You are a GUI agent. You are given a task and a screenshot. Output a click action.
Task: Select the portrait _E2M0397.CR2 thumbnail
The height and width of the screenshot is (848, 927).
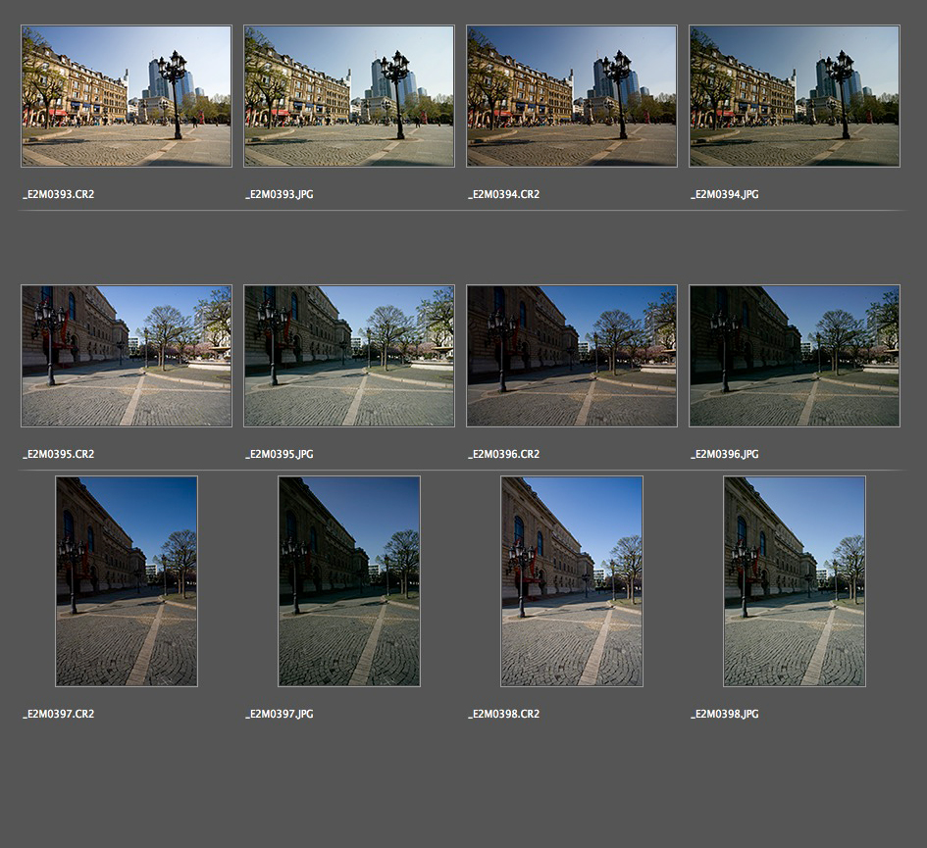click(x=127, y=581)
